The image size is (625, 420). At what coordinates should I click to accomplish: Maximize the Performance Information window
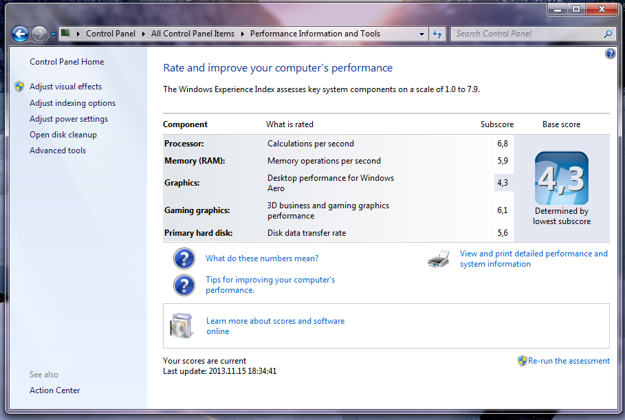[x=576, y=9]
